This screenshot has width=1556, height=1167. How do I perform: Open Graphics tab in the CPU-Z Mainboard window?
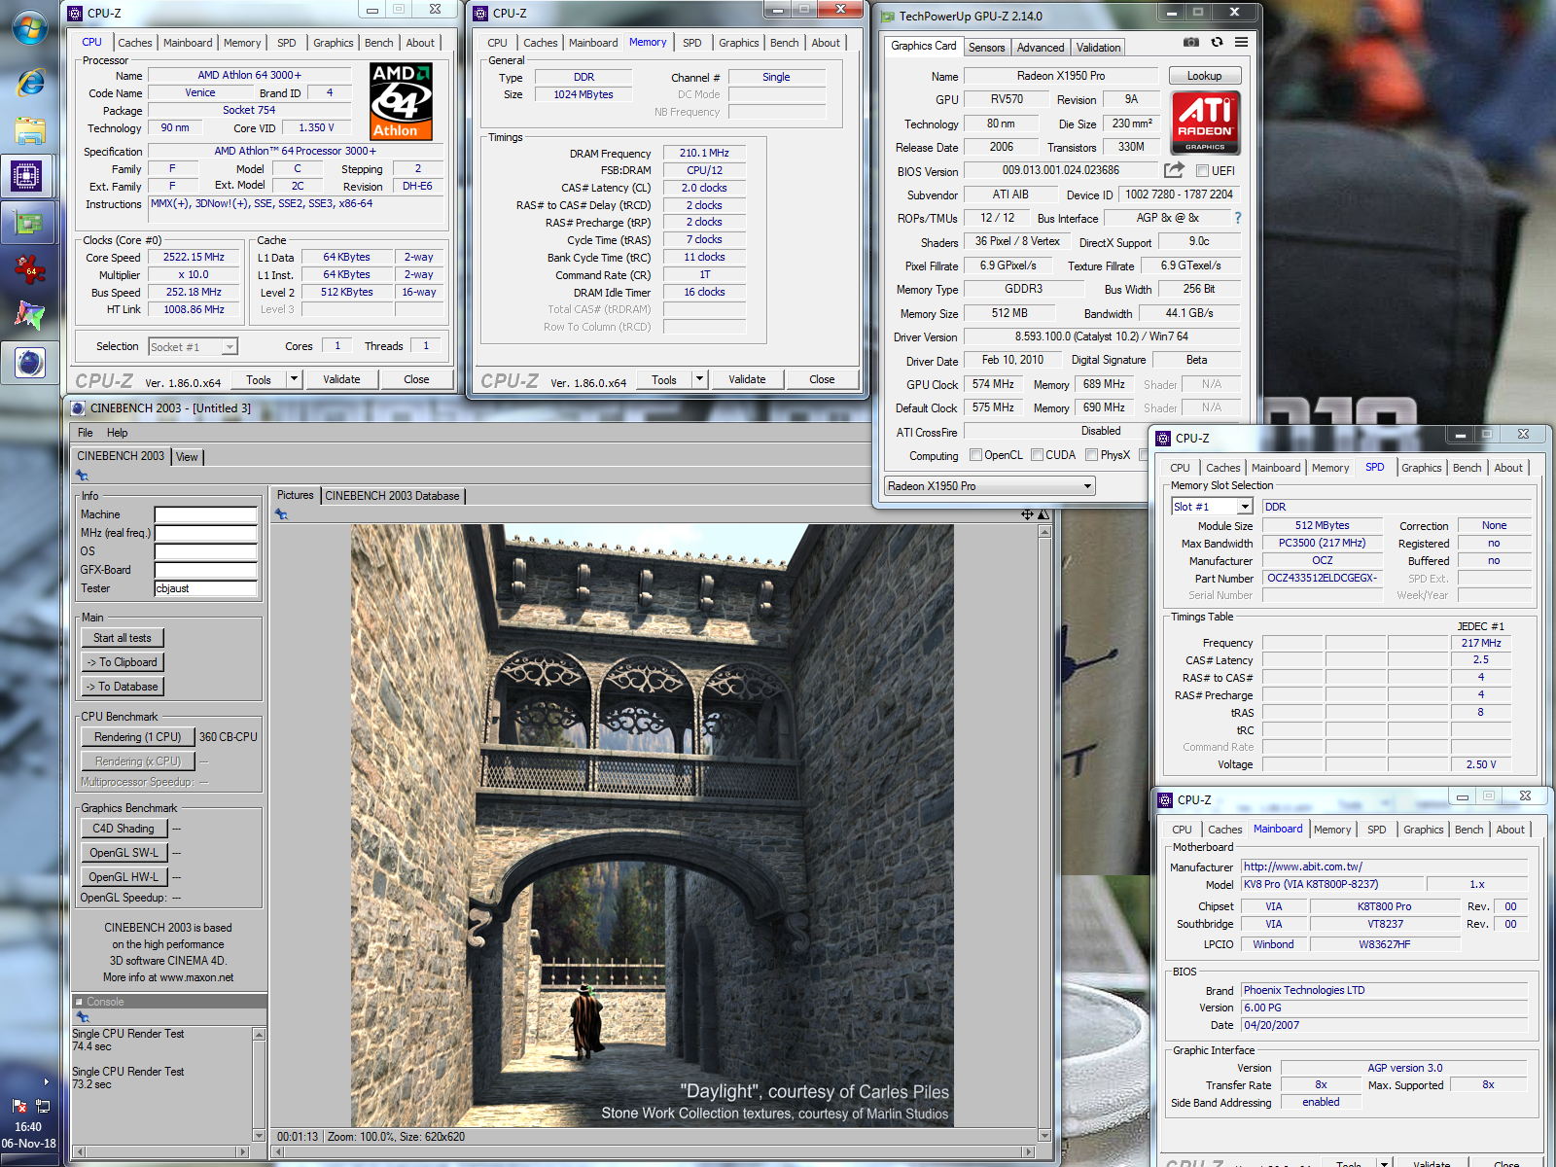1423,830
